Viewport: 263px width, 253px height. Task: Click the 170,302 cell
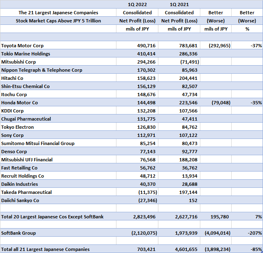pyautogui.click(x=146, y=70)
